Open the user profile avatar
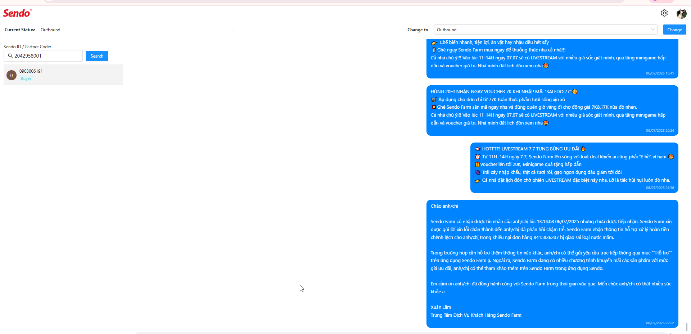The height and width of the screenshot is (334, 691). coord(681,14)
